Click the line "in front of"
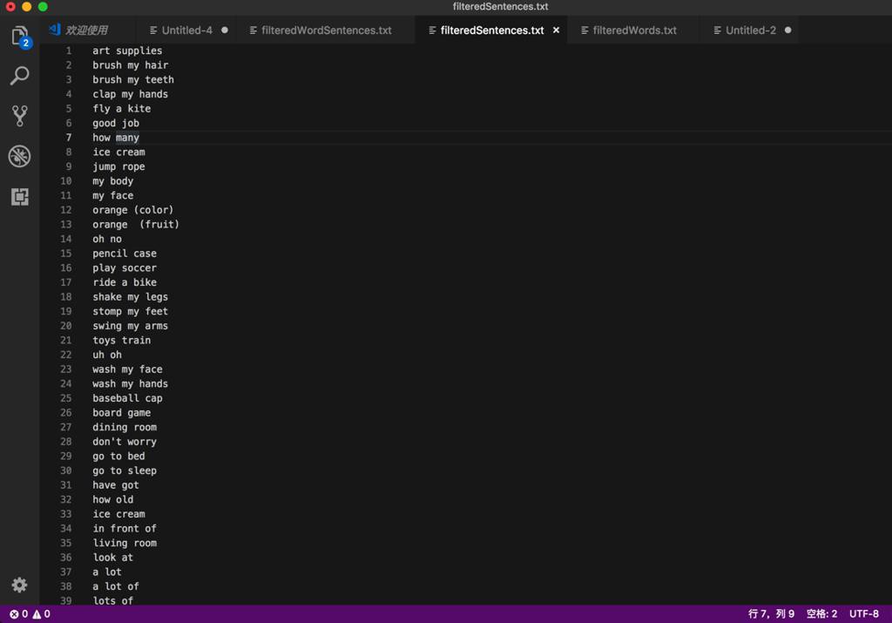This screenshot has width=892, height=623. pyautogui.click(x=125, y=529)
